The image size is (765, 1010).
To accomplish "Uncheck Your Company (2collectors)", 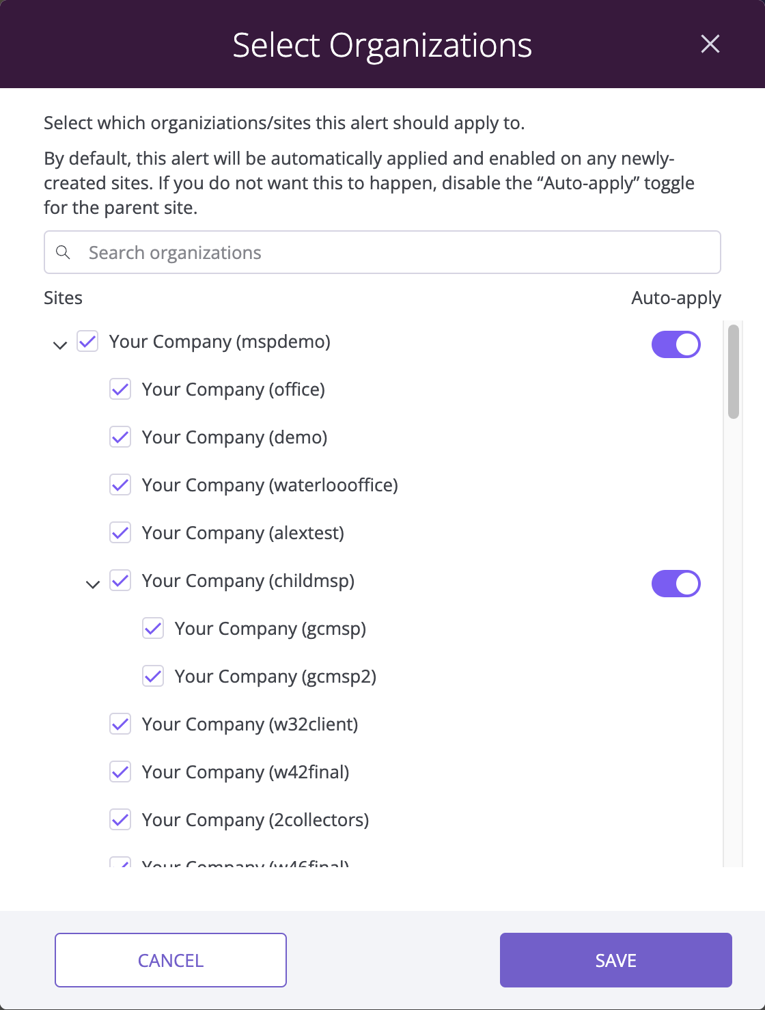I will [x=120, y=820].
